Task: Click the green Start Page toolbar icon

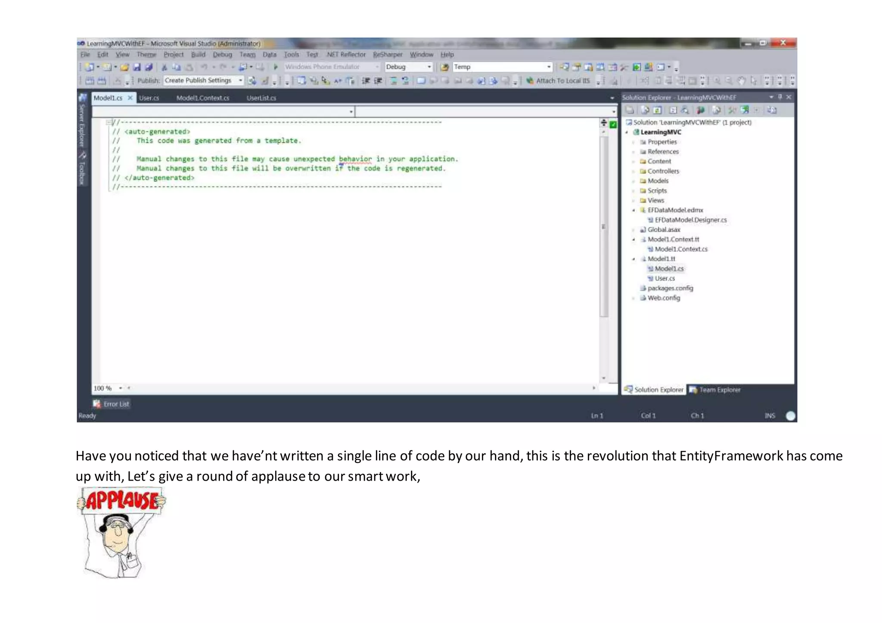Action: coord(637,67)
